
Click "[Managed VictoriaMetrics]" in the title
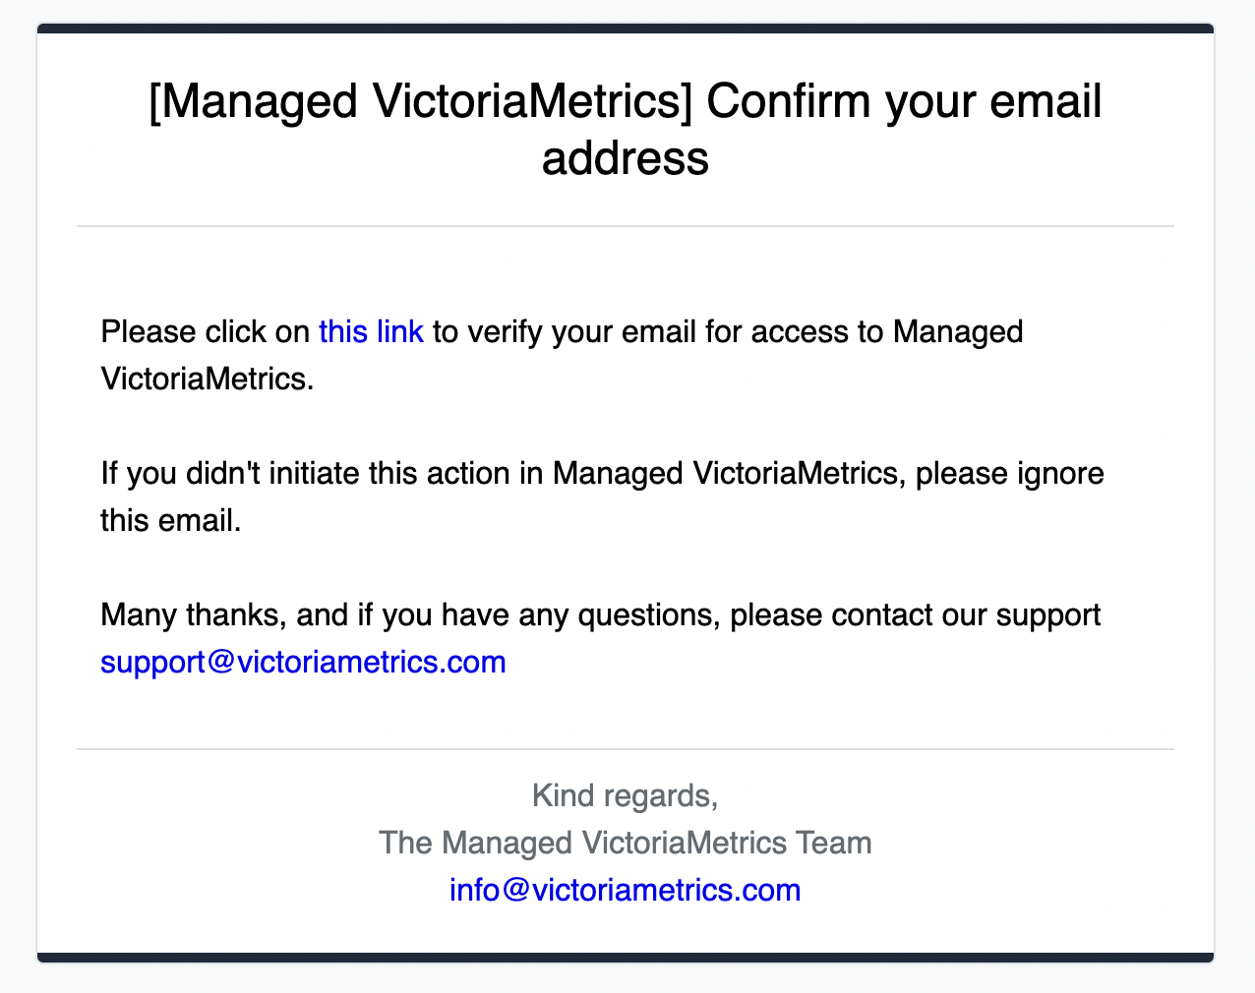(x=421, y=100)
